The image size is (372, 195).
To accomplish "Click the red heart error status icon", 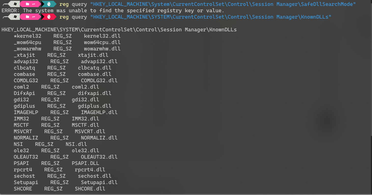I will point(49,17).
